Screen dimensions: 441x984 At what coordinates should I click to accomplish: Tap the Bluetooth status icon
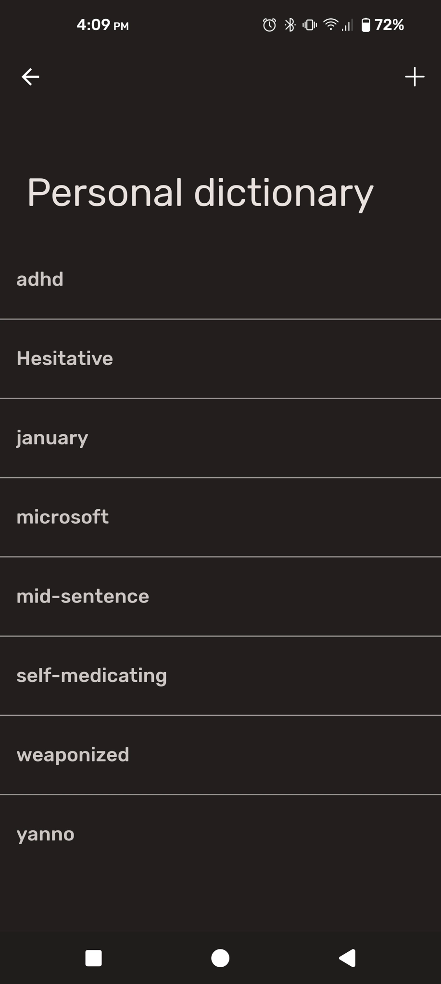[x=290, y=25]
